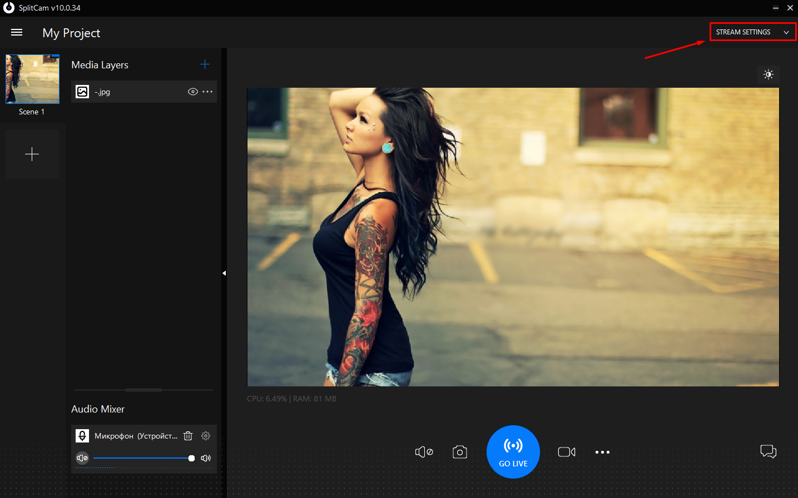Viewport: 798px width, 498px height.
Task: Delete the microphone source using the trash icon
Action: click(188, 436)
